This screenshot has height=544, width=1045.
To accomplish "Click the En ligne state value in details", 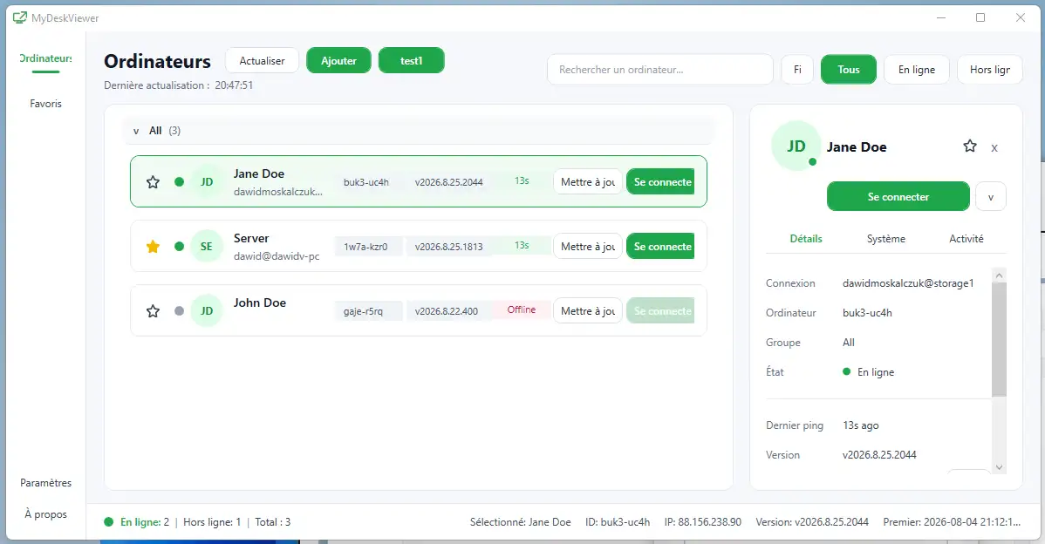I will click(x=869, y=372).
